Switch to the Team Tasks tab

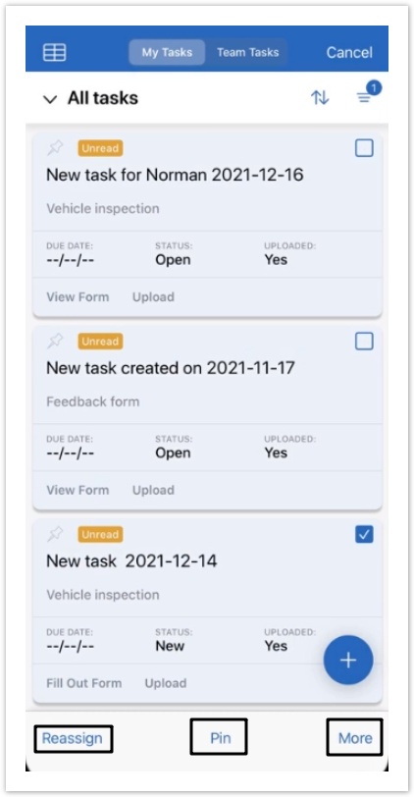click(248, 52)
